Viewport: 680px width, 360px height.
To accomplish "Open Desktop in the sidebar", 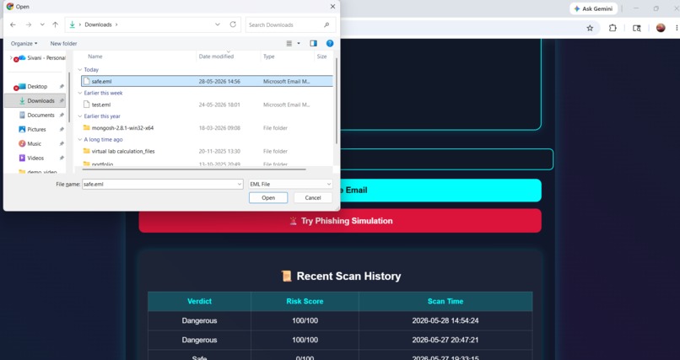I will pyautogui.click(x=37, y=87).
